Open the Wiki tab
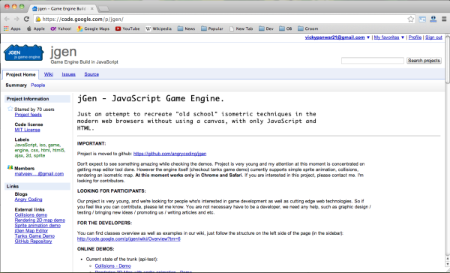The height and width of the screenshot is (273, 450). (49, 74)
